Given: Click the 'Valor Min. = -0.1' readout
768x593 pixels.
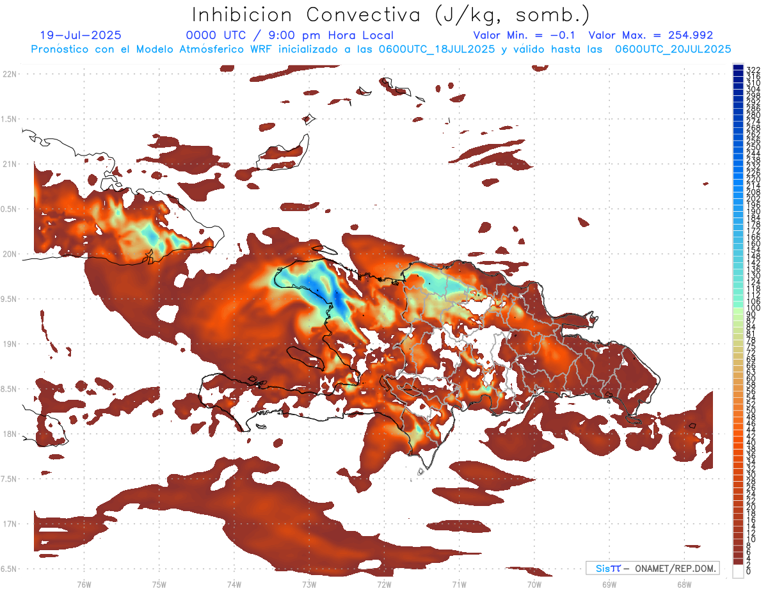Looking at the screenshot, I should tap(525, 35).
